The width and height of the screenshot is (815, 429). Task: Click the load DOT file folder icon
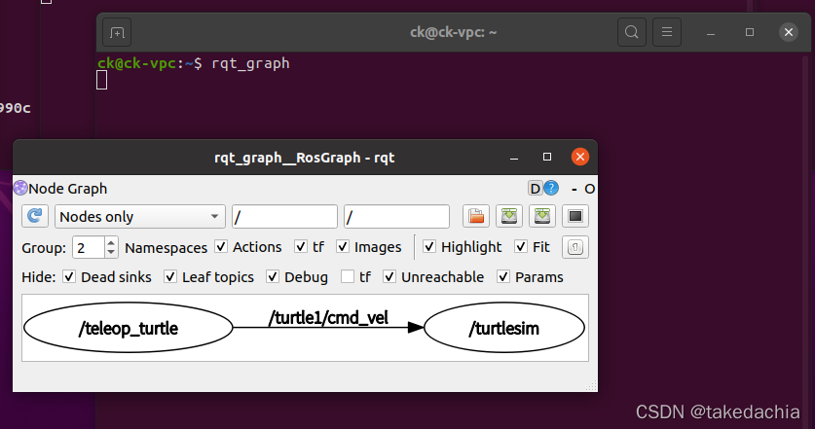tap(474, 216)
